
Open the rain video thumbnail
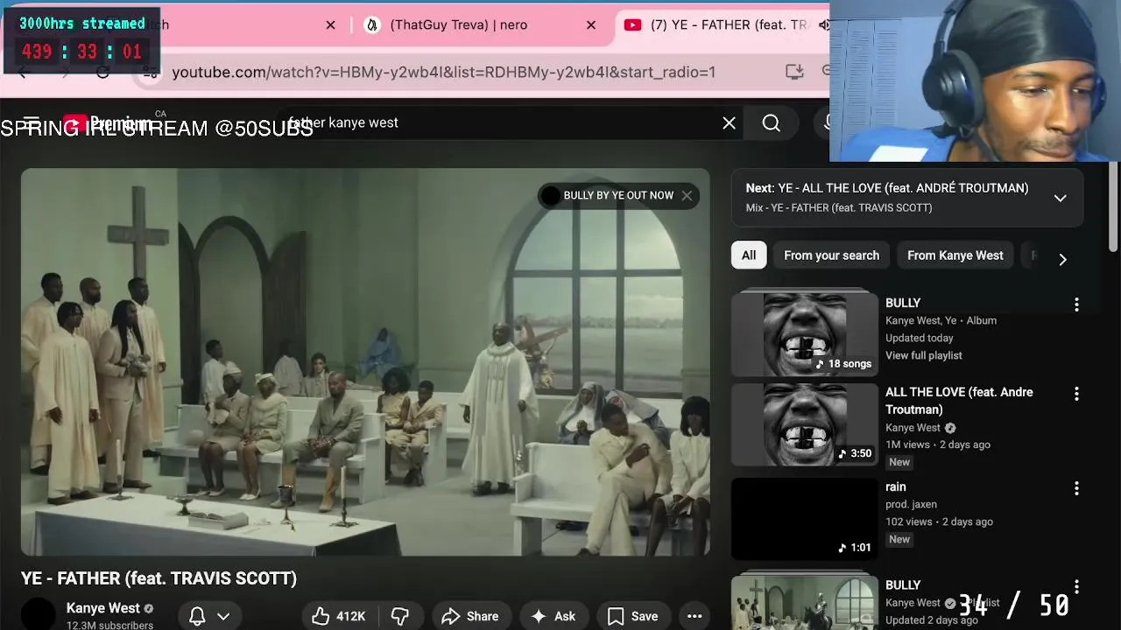coord(804,519)
